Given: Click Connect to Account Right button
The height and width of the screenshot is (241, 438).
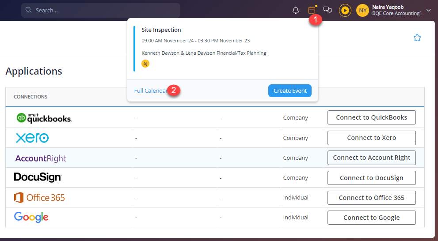Looking at the screenshot, I should [x=372, y=158].
